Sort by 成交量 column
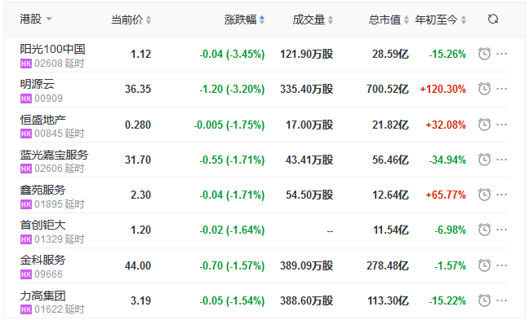 pos(313,20)
